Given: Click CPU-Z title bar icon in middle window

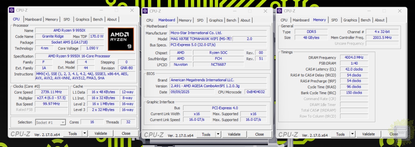Looking at the screenshot, I should tap(145, 11).
